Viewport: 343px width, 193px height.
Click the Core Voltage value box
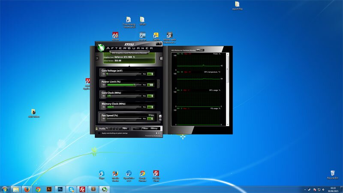[x=150, y=74]
